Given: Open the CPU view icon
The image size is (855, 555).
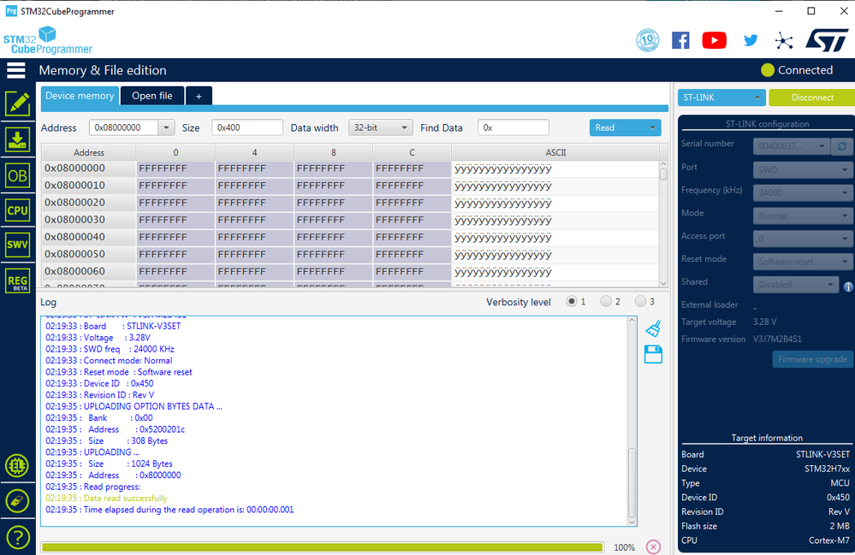Looking at the screenshot, I should (17, 210).
